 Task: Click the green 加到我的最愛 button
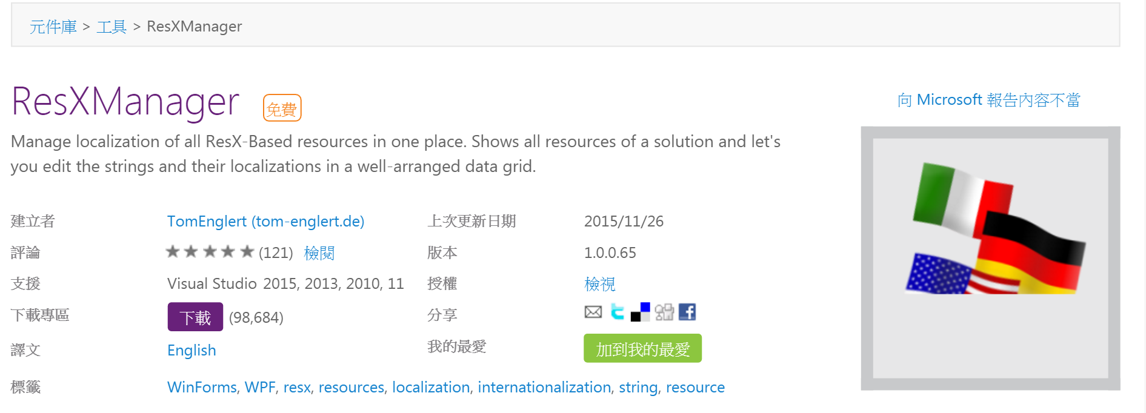click(642, 348)
